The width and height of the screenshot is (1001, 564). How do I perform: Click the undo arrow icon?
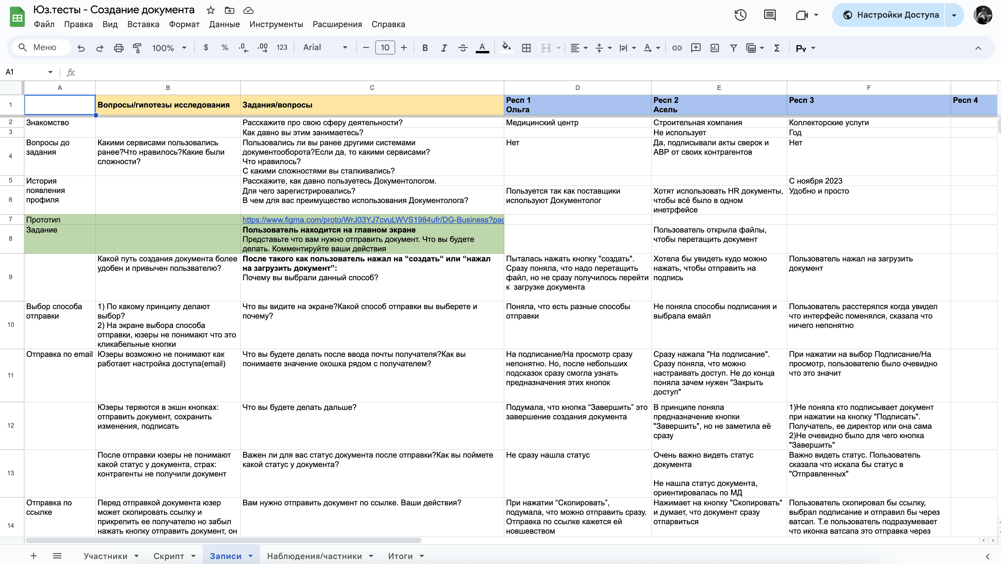(x=81, y=48)
